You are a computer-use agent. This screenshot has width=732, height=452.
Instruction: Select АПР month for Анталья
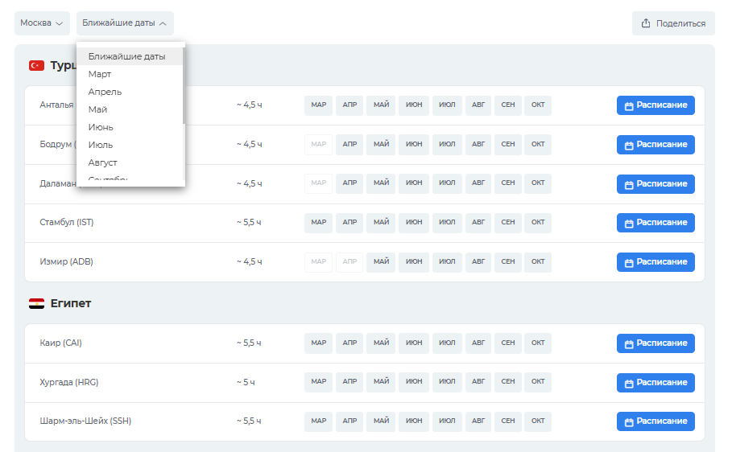click(349, 105)
